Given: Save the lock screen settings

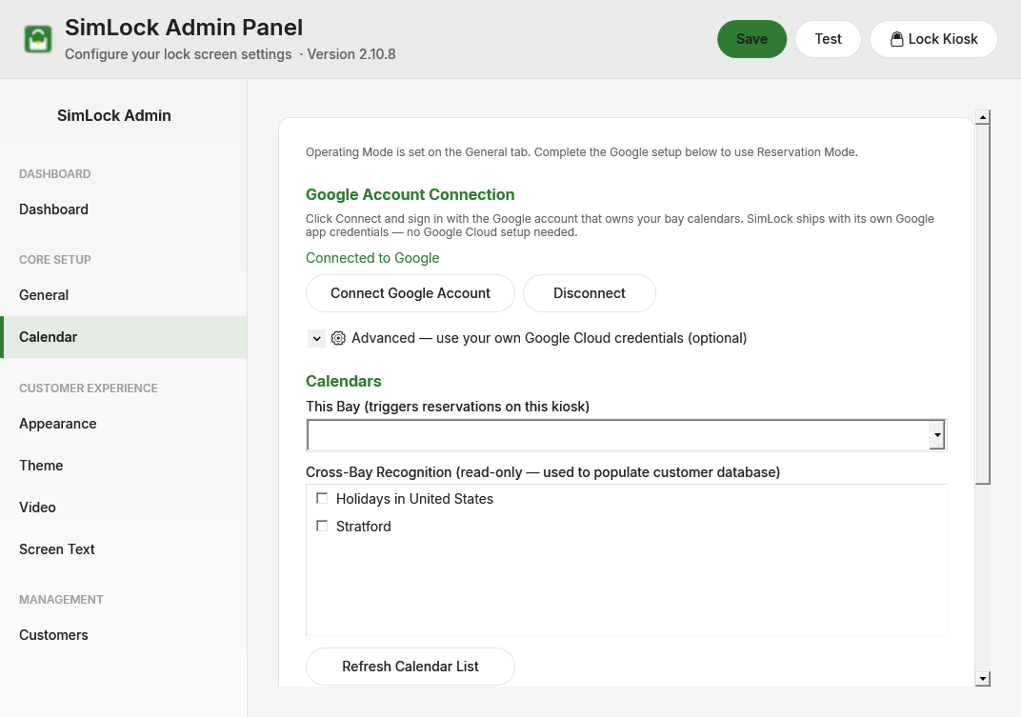Looking at the screenshot, I should pyautogui.click(x=751, y=39).
